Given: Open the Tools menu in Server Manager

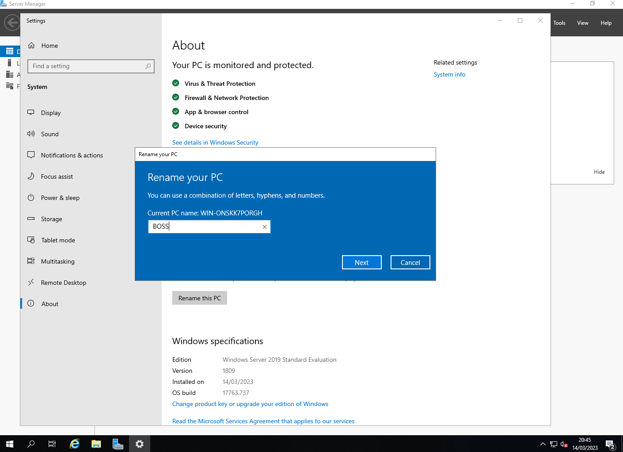Looking at the screenshot, I should pos(559,23).
